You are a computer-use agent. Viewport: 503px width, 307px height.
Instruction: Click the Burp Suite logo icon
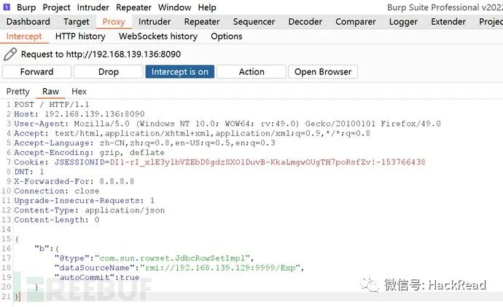pyautogui.click(x=7, y=7)
